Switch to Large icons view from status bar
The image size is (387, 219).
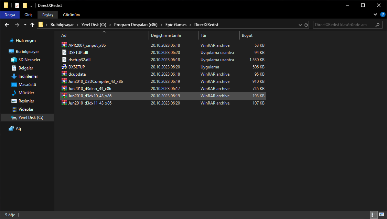381,215
